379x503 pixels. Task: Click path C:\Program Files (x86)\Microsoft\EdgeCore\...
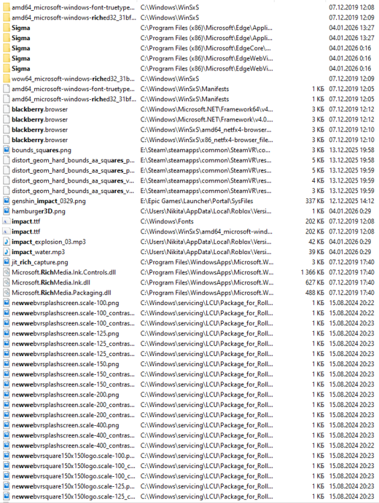pyautogui.click(x=206, y=48)
